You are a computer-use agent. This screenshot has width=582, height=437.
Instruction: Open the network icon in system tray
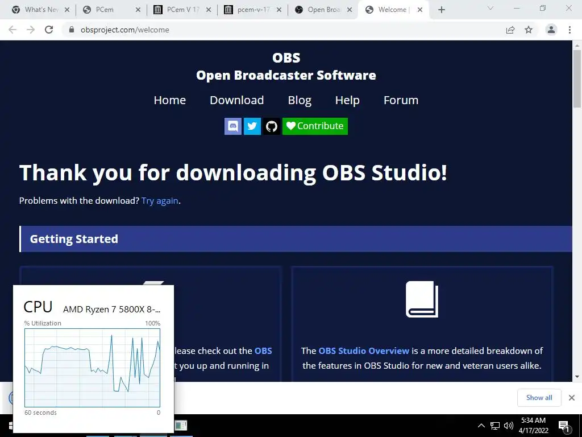[495, 426]
